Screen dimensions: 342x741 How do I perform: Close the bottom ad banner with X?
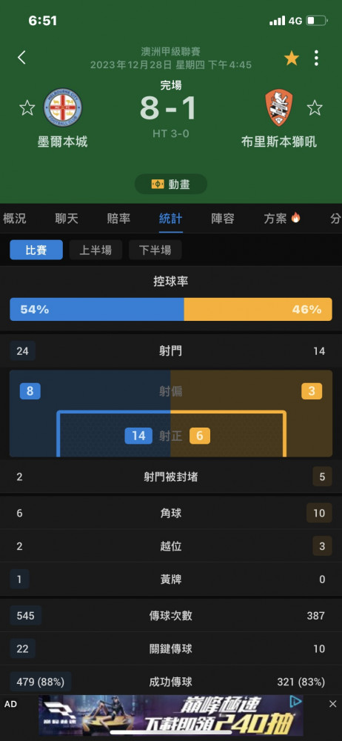(x=332, y=704)
